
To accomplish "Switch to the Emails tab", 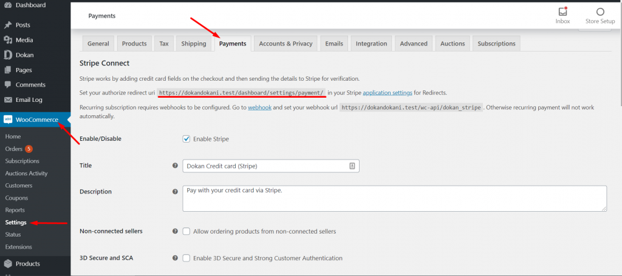I will pos(334,44).
